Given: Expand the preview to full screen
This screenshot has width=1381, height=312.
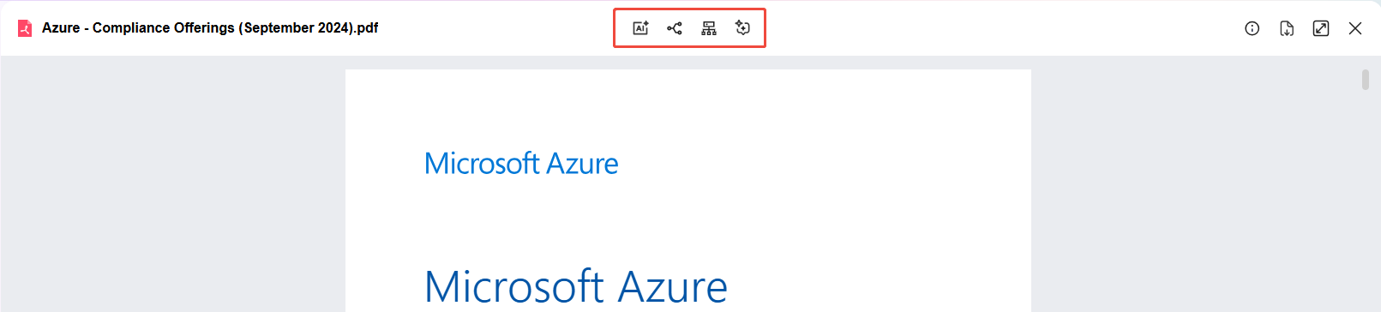Looking at the screenshot, I should [x=1321, y=28].
